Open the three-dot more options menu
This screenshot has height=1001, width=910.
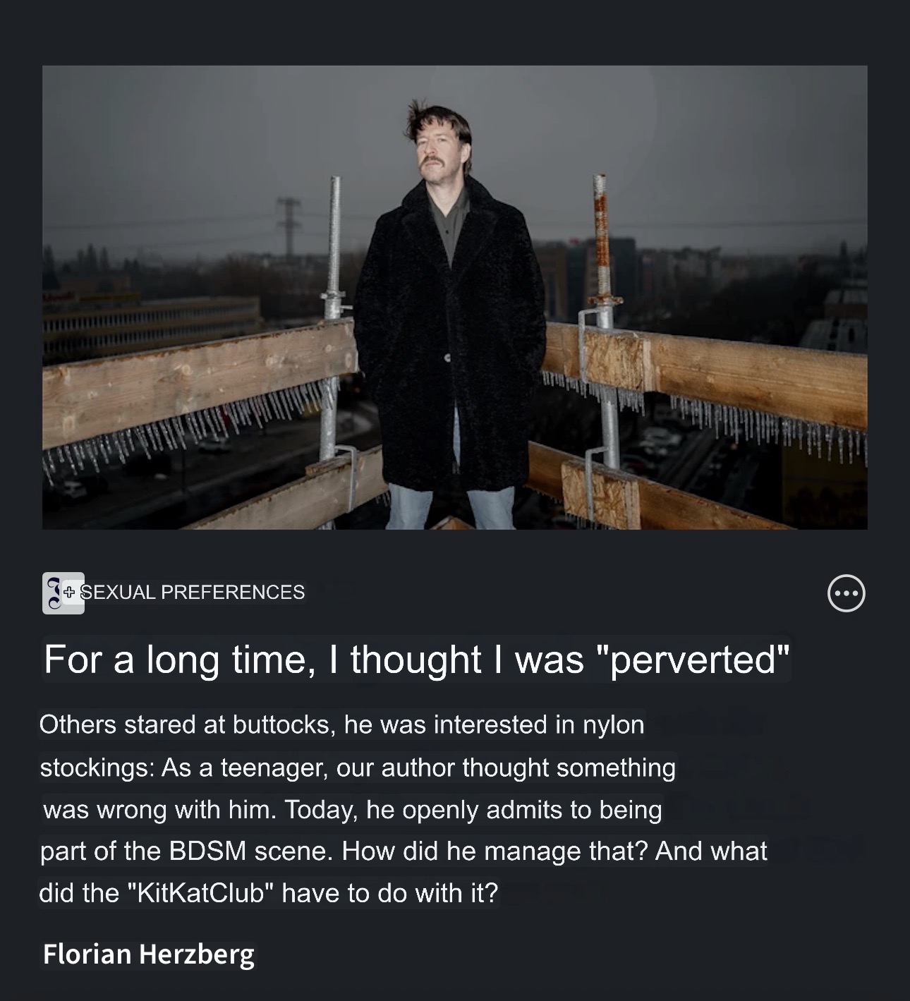pos(846,593)
